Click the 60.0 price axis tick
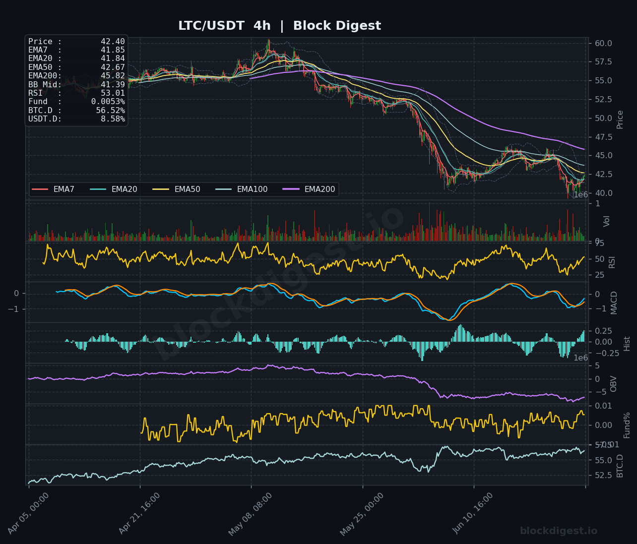 tap(603, 43)
